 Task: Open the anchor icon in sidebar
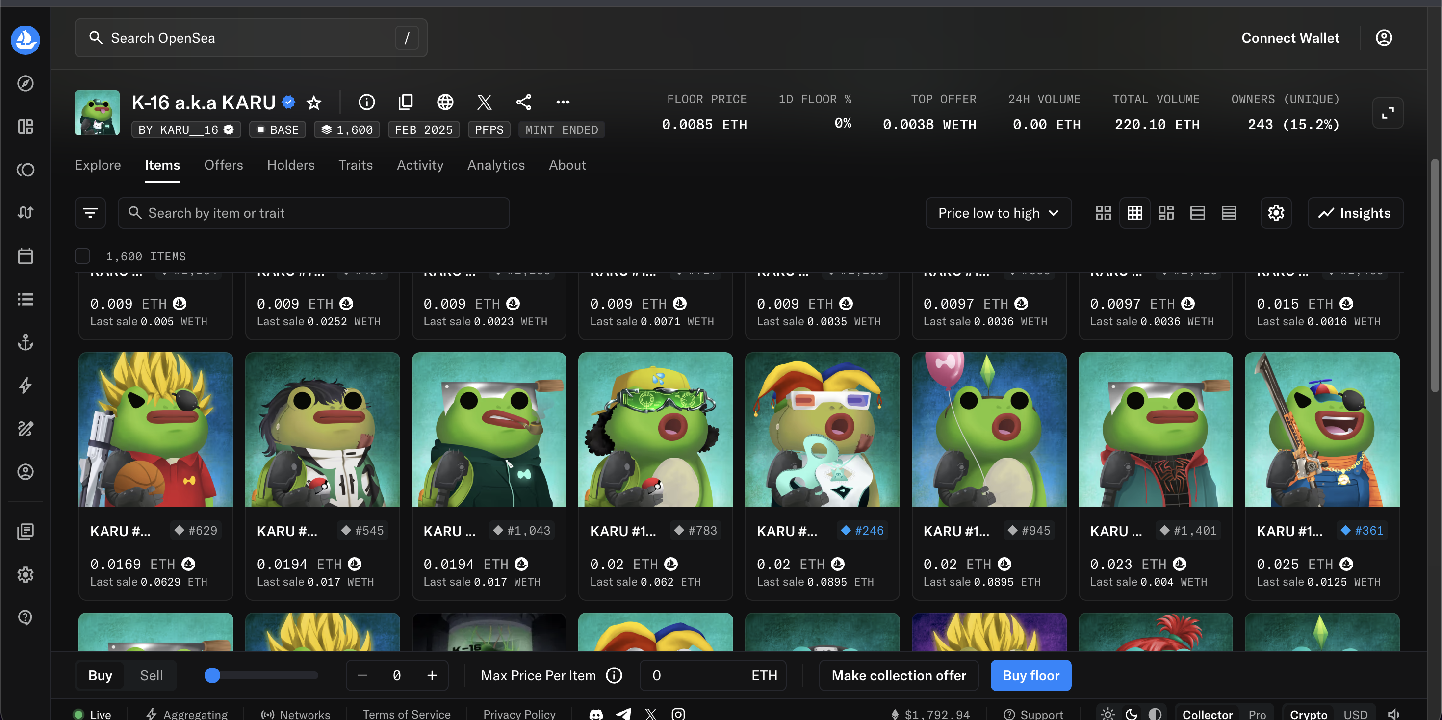click(x=25, y=342)
